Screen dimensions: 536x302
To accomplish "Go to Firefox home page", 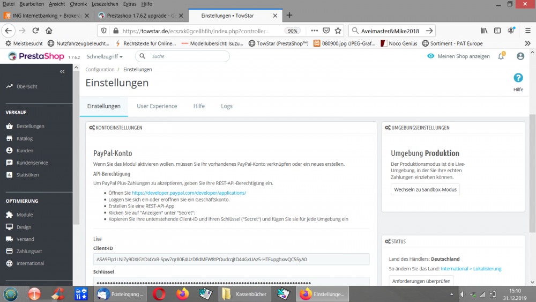I will pyautogui.click(x=49, y=31).
